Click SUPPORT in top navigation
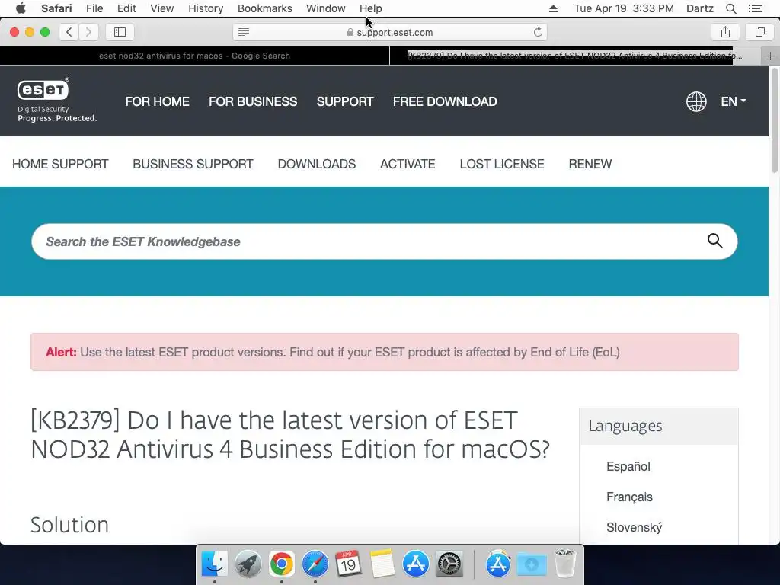Image resolution: width=780 pixels, height=585 pixels. (345, 101)
